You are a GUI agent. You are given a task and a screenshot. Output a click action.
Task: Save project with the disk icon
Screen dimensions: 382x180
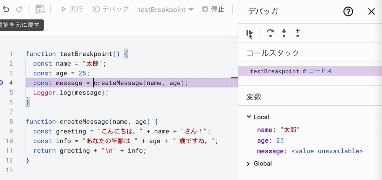40,10
